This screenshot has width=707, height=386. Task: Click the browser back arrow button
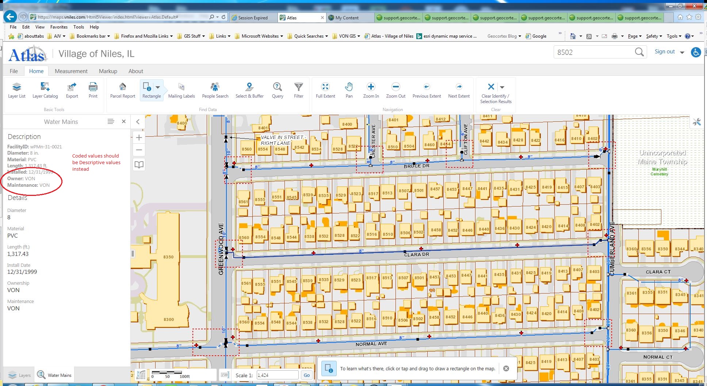(11, 17)
